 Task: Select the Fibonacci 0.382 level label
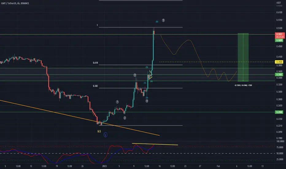point(95,86)
